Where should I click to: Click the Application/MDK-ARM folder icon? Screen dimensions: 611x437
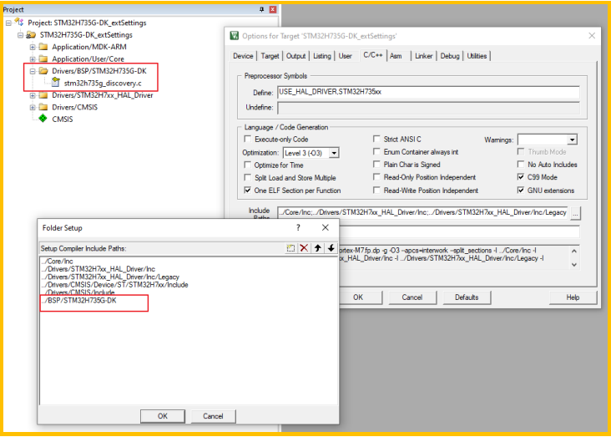coord(43,47)
